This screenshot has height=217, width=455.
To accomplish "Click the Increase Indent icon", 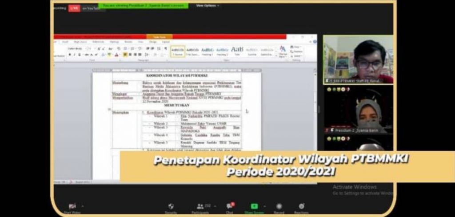I will tap(152, 49).
